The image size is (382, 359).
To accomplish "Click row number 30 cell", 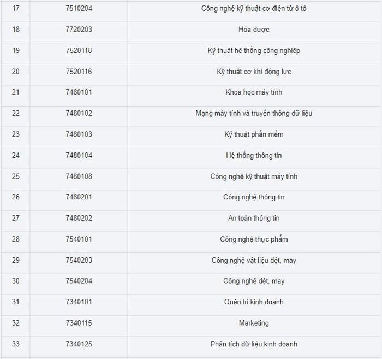I will coord(15,281).
